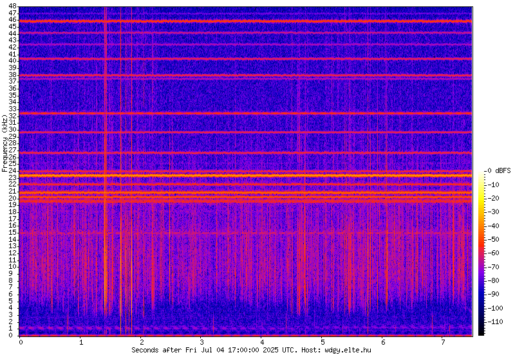Click the "46" frequency axis tick label
Screen dimensions: 515x355
[x=12, y=20]
